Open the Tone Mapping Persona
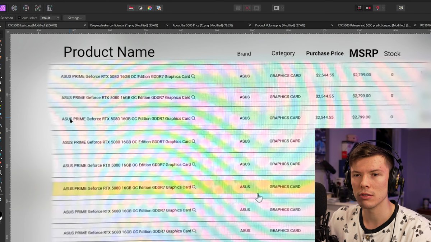Viewport: 431px width, 242px height. pos(38,8)
